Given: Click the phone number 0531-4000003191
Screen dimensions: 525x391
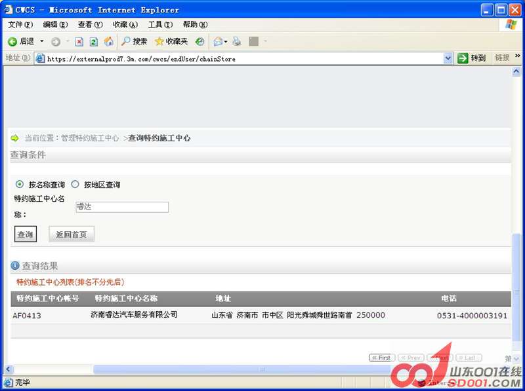Looking at the screenshot, I should (x=472, y=316).
